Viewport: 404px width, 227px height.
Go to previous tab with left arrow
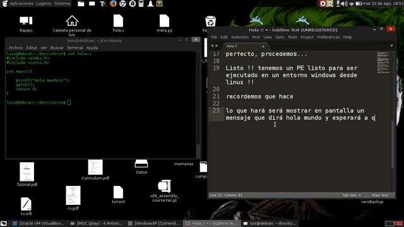(212, 46)
